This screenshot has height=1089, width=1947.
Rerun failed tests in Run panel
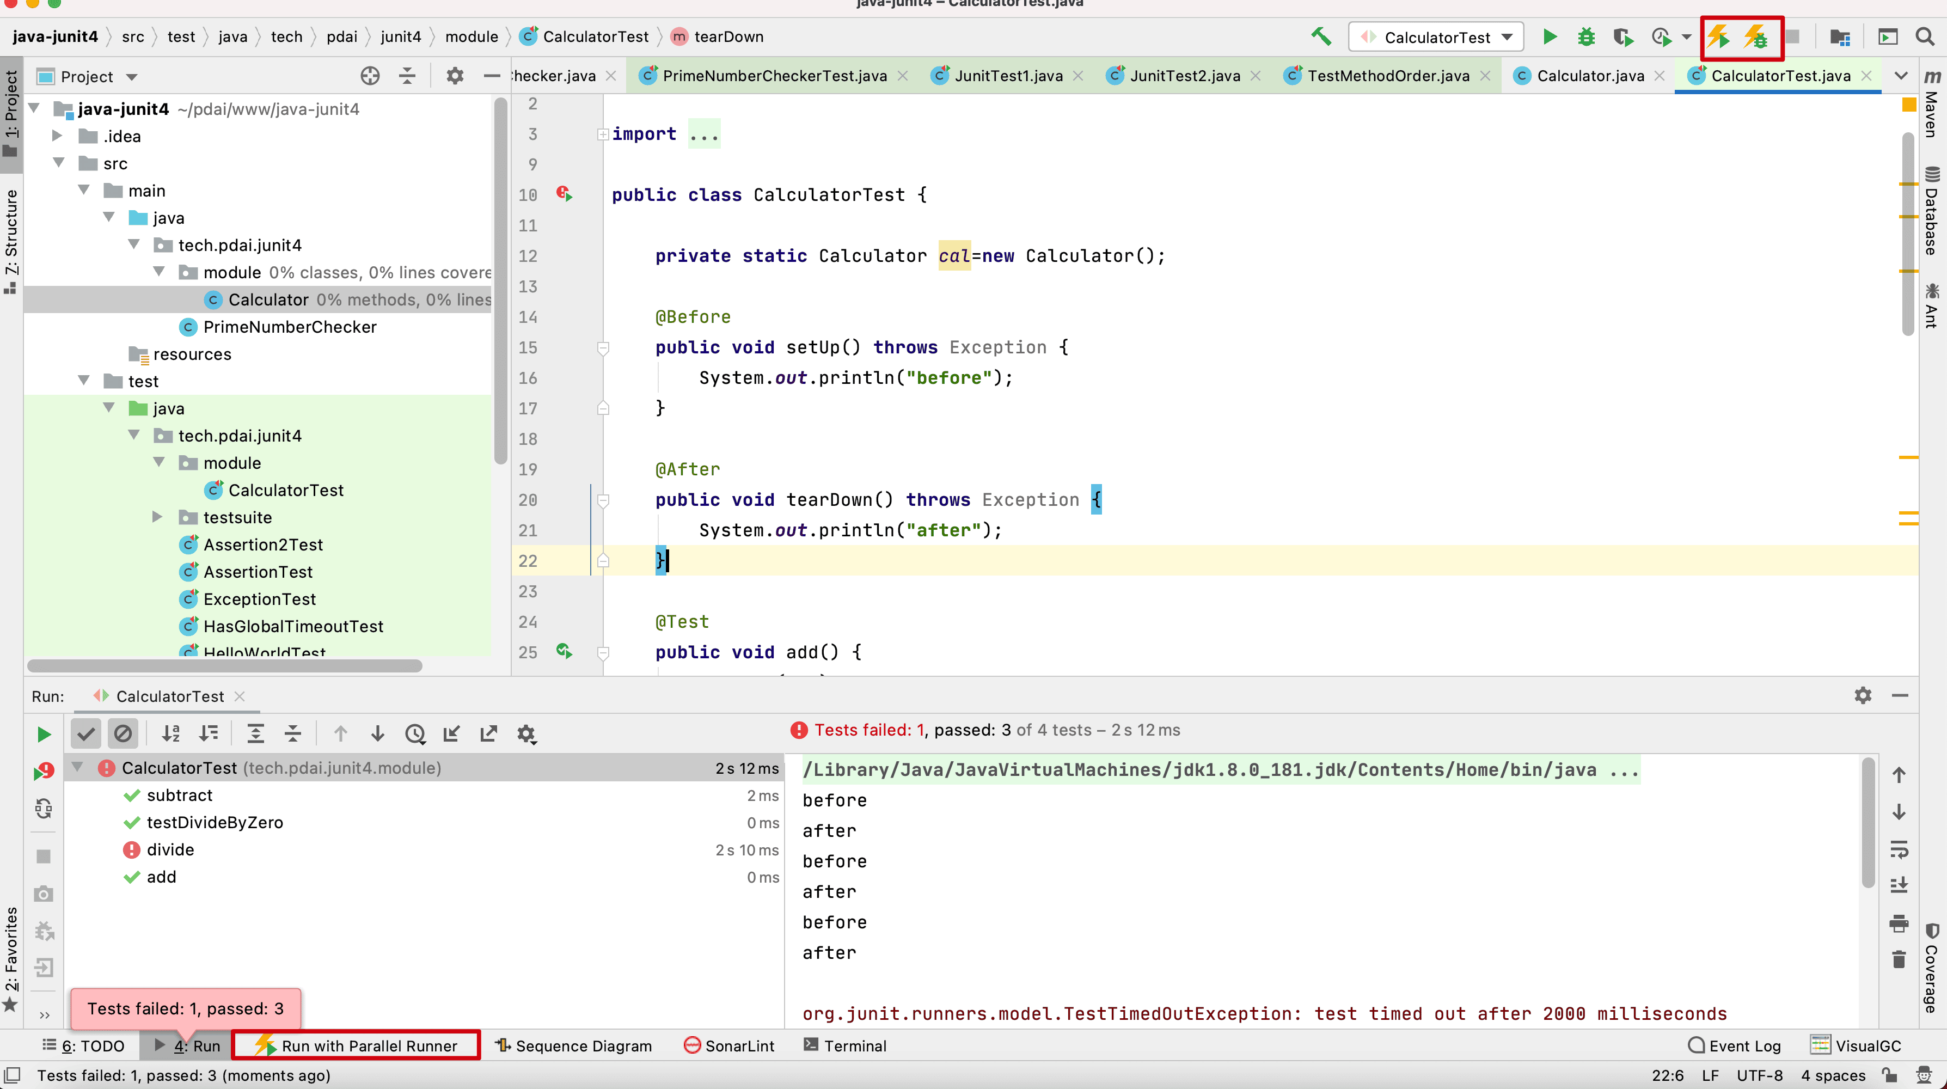tap(44, 772)
